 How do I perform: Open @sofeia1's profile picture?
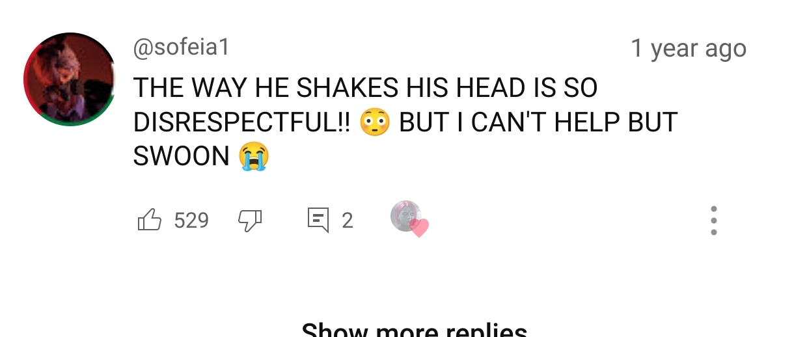click(70, 79)
